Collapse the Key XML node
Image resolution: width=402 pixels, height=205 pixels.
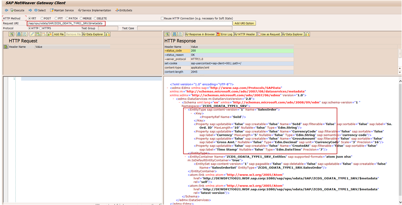point(191,113)
